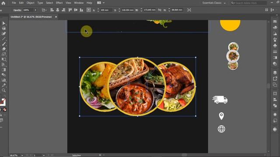Screen dimensions: 280x157
Task: Expand the Opacity value arrow
Action: pyautogui.click(x=35, y=10)
